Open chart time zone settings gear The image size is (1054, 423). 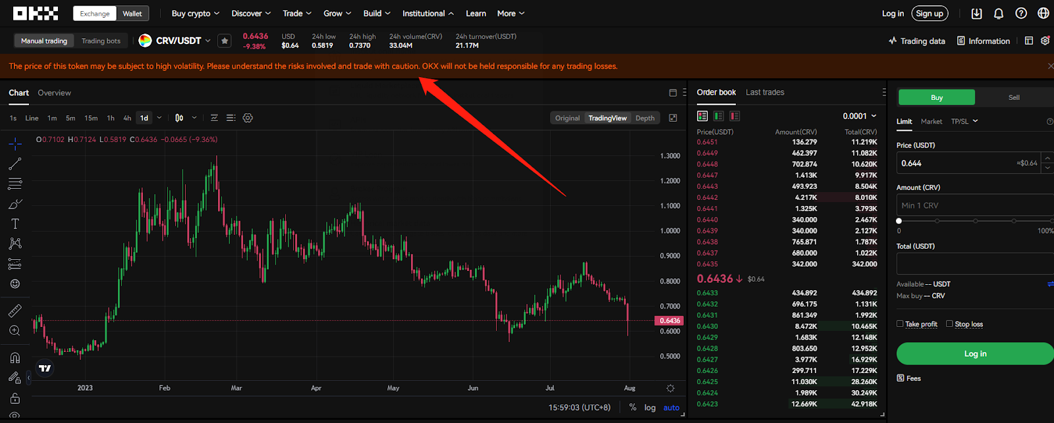point(671,388)
